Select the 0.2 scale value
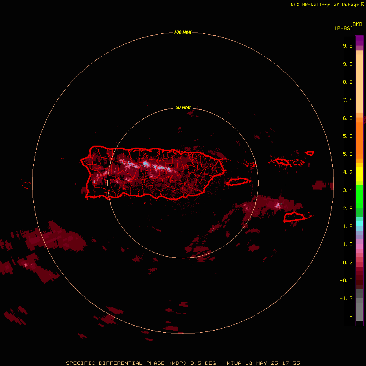 (348, 263)
